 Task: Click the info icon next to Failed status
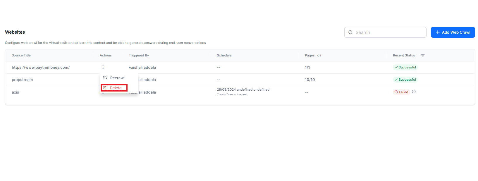(x=414, y=92)
